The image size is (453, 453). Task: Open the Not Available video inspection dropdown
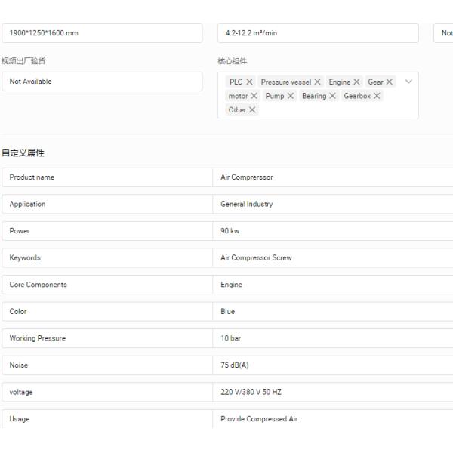[102, 82]
